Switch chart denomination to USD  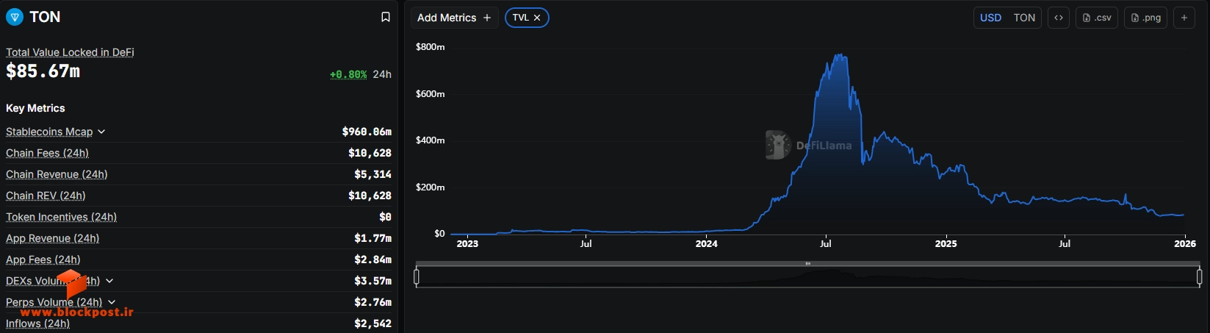(990, 18)
